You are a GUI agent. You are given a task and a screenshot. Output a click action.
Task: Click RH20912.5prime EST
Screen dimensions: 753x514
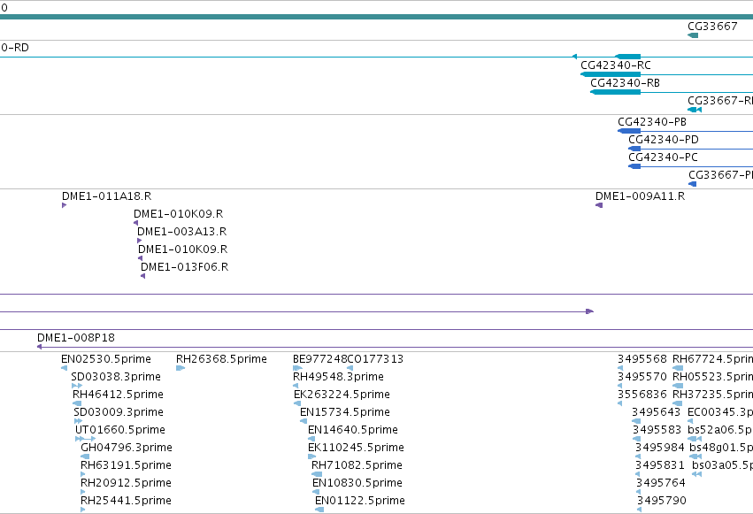pyautogui.click(x=126, y=483)
